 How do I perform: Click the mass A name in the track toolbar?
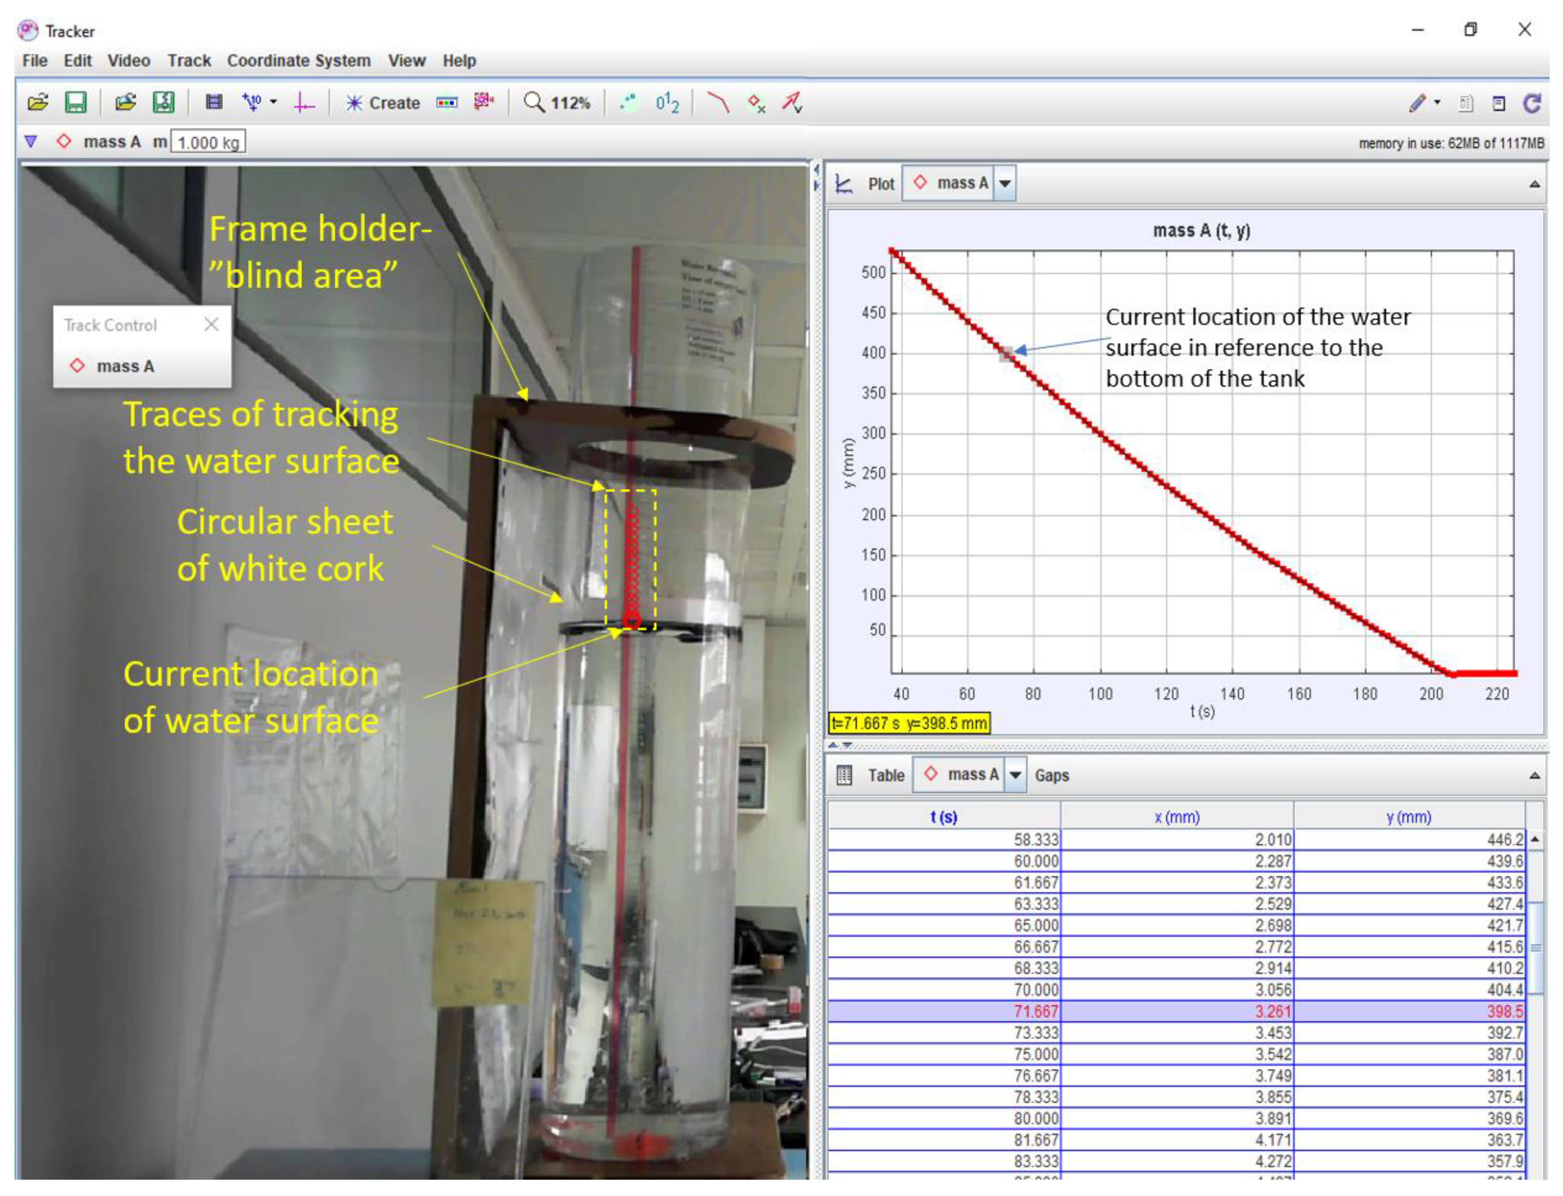click(112, 142)
